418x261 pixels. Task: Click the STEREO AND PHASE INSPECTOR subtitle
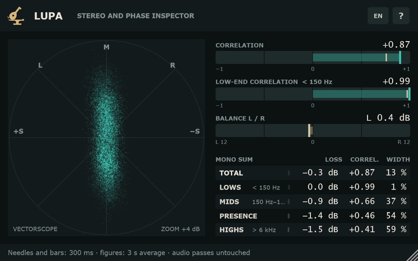[136, 16]
